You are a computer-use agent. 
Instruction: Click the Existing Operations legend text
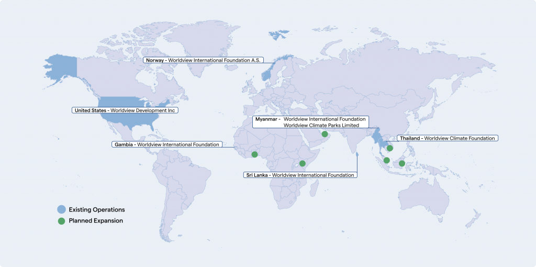coord(96,209)
